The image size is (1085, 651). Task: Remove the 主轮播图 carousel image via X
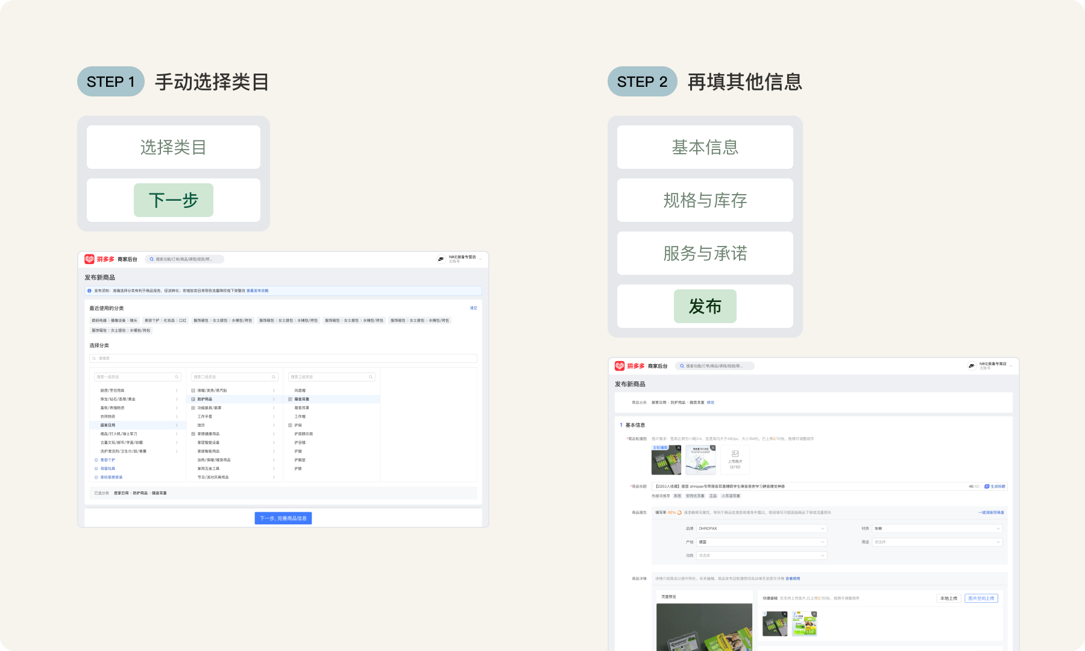(679, 448)
